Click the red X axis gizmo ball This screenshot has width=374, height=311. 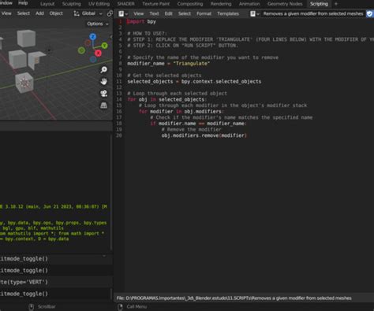click(98, 54)
